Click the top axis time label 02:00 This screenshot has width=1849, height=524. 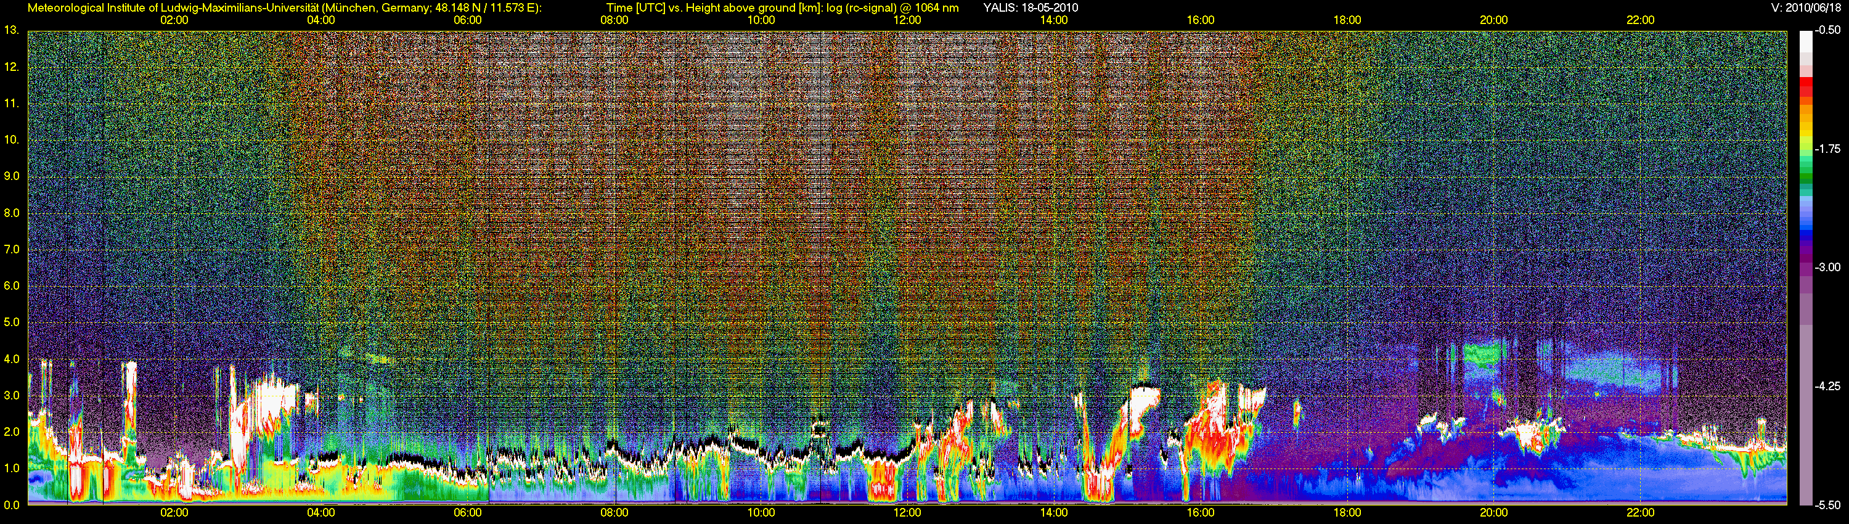(174, 20)
